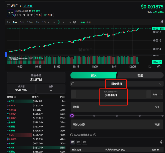165x153 pixels.
Task: Click the WLFI token logo thumbnail
Action: [11, 13]
